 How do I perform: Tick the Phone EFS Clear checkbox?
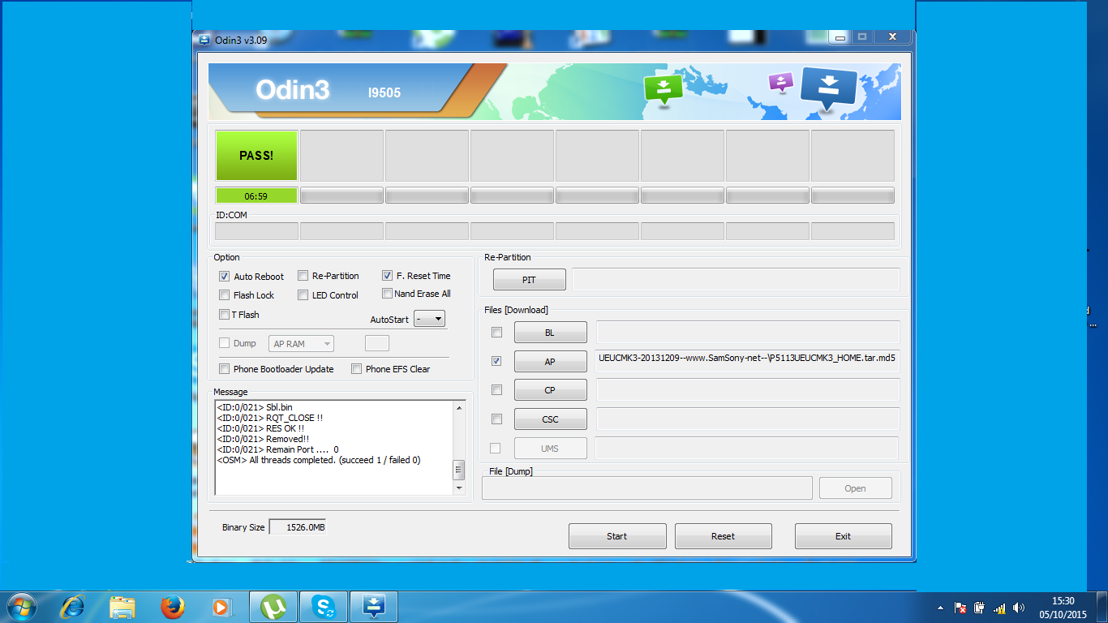(x=357, y=369)
